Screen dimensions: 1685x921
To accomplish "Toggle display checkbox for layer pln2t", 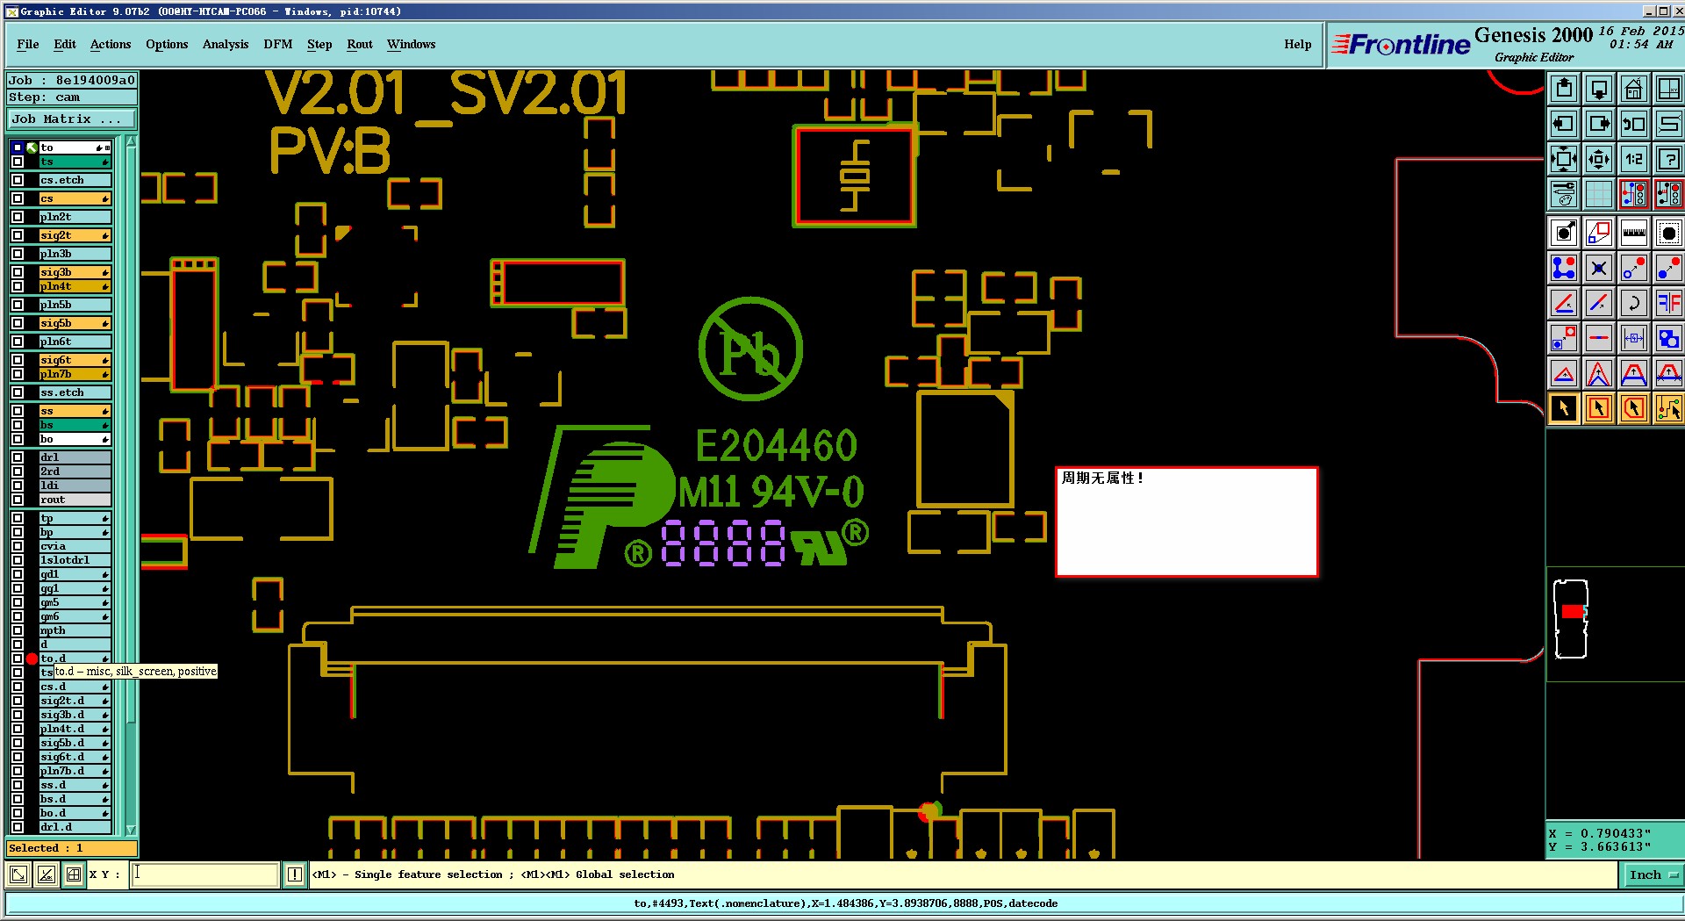I will click(x=18, y=217).
